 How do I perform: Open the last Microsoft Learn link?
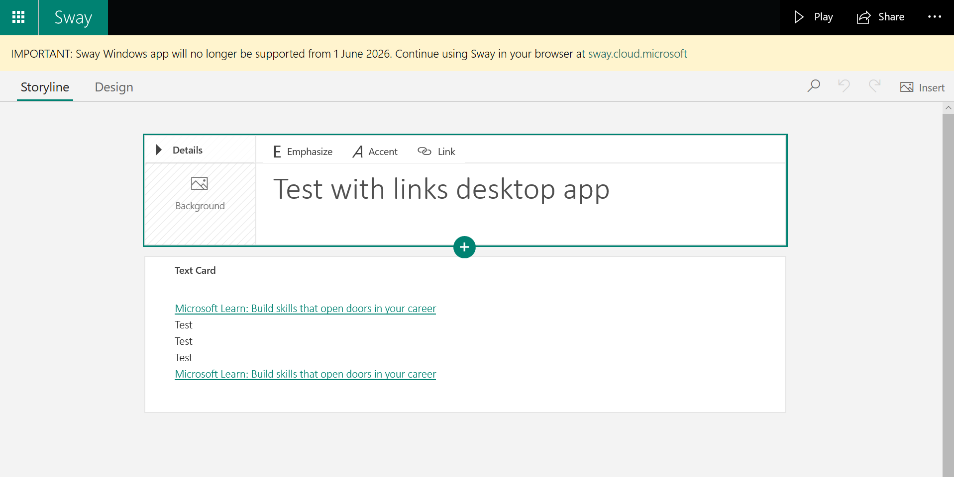pos(306,374)
